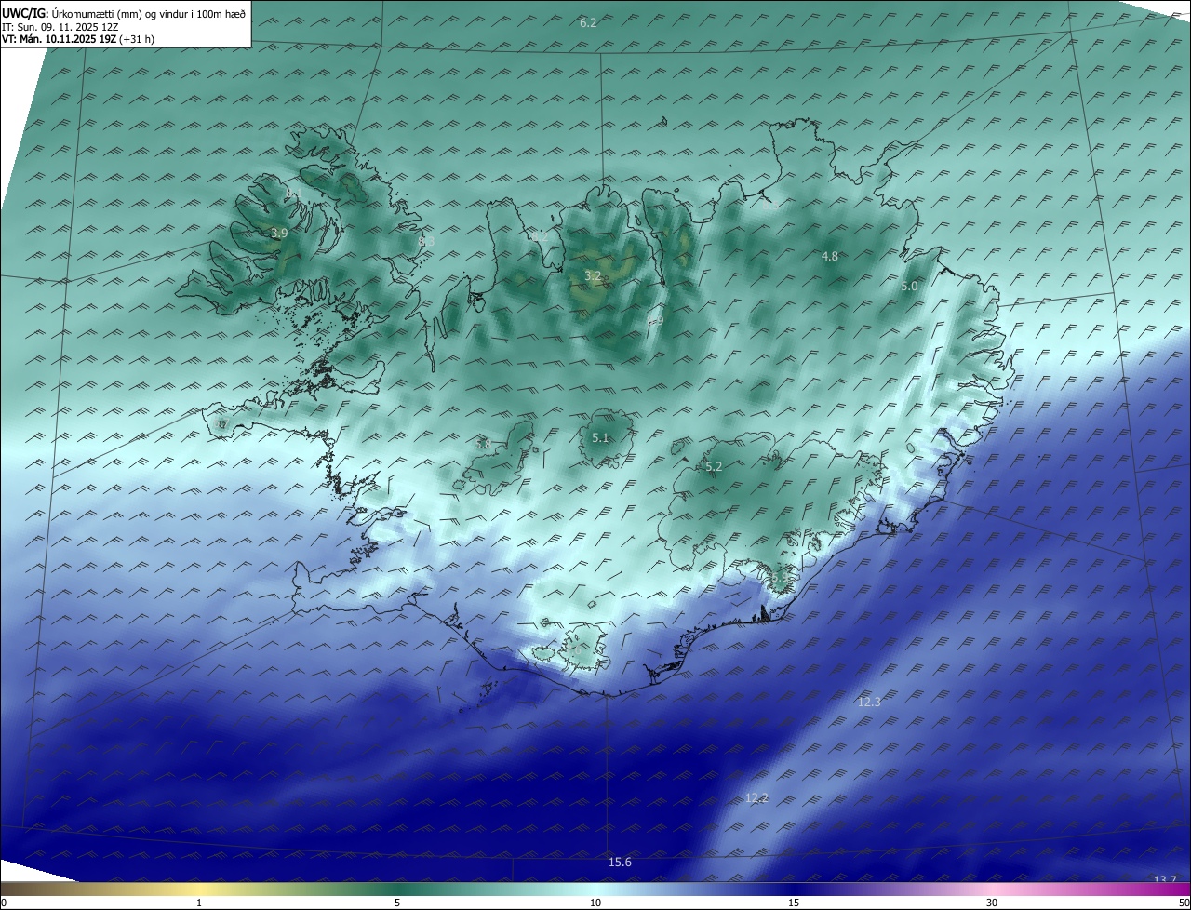Click the 3.9 value over the Westfjords
Viewport: 1191px width, 910px height.
pyautogui.click(x=278, y=234)
